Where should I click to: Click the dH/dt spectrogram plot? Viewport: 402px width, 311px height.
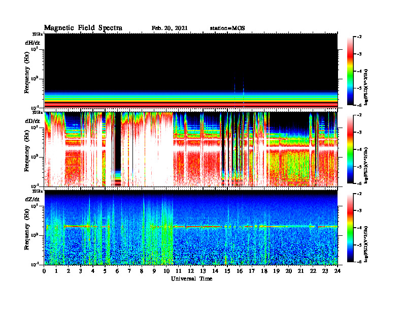pos(191,71)
